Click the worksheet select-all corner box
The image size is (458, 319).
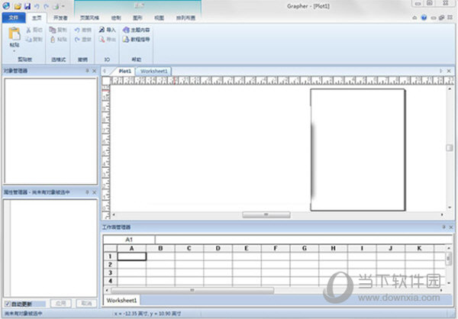tap(110, 248)
